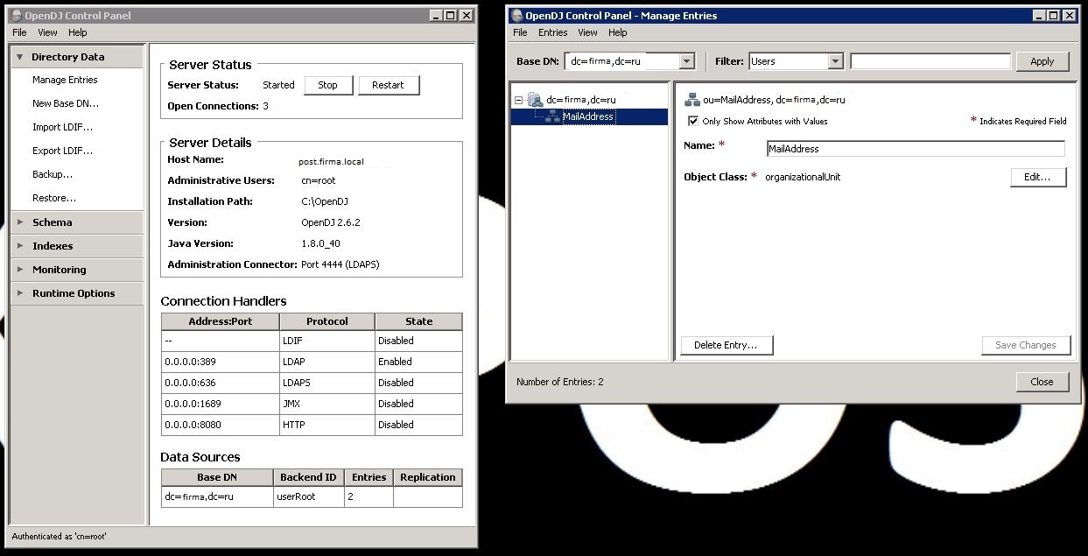
Task: Collapse the dc=firma,dc=ru tree node
Action: pyautogui.click(x=518, y=100)
